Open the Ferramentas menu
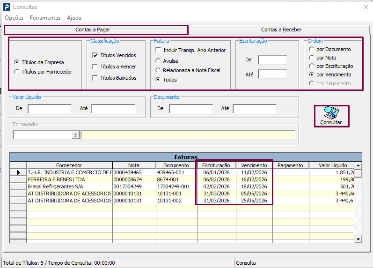373x268 pixels. pyautogui.click(x=45, y=18)
